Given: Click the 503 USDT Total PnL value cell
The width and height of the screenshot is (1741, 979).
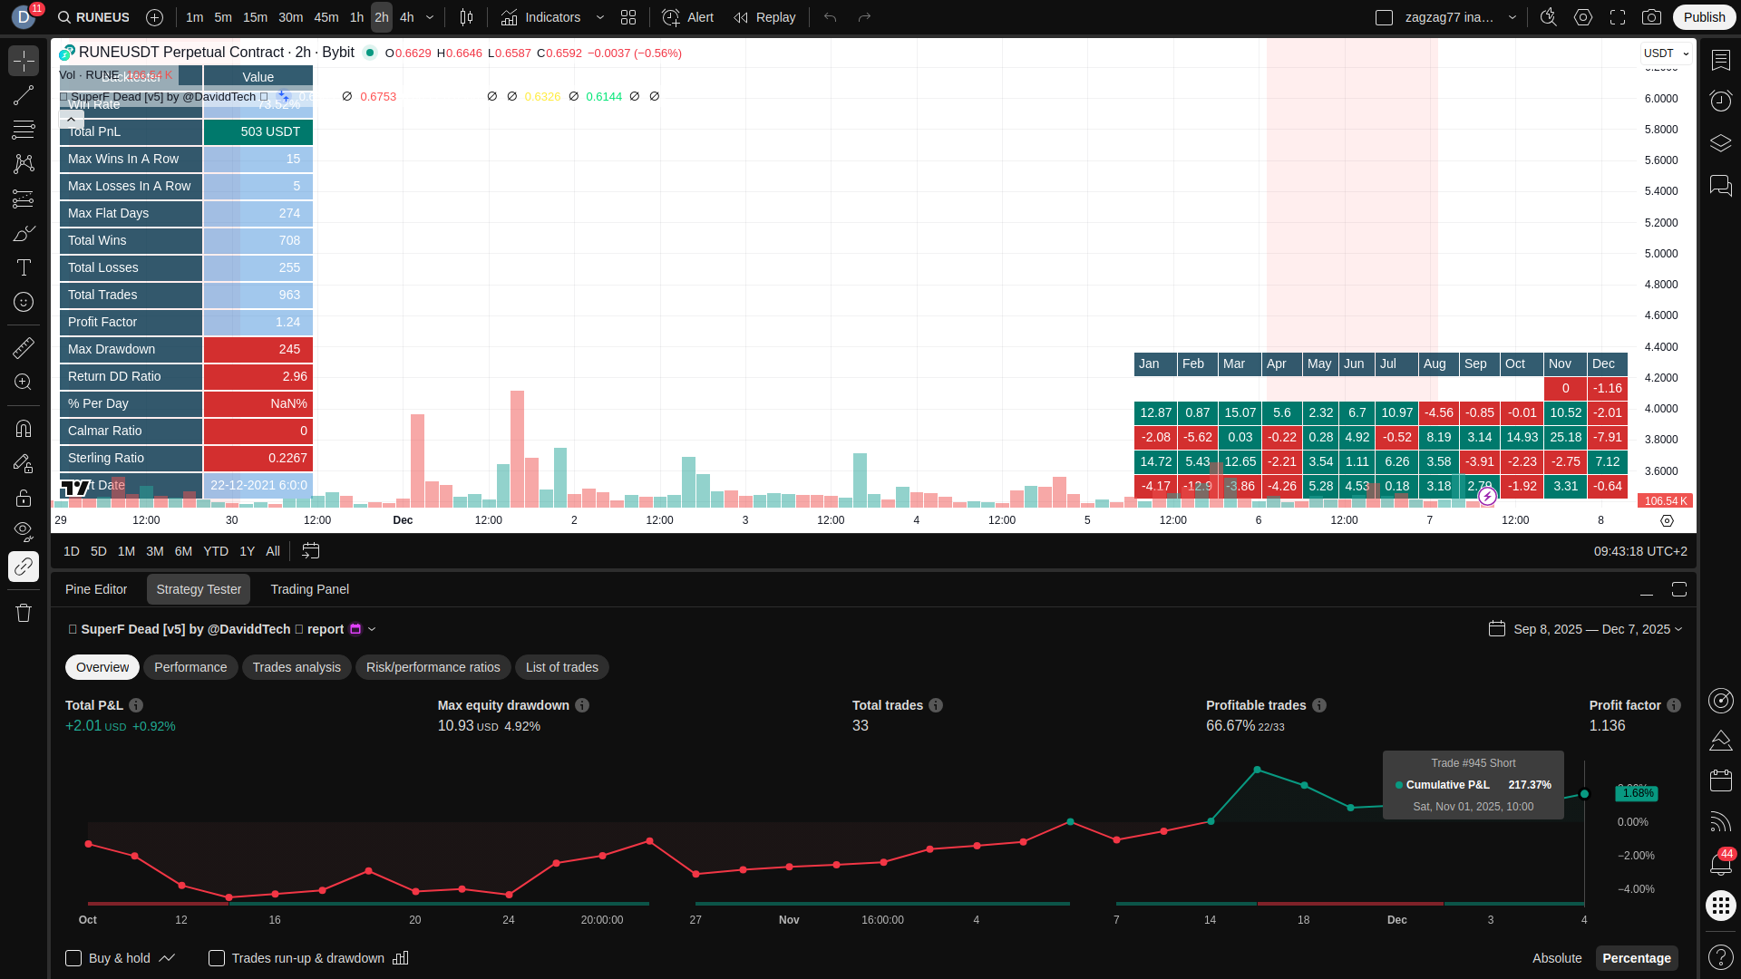Looking at the screenshot, I should coord(258,131).
